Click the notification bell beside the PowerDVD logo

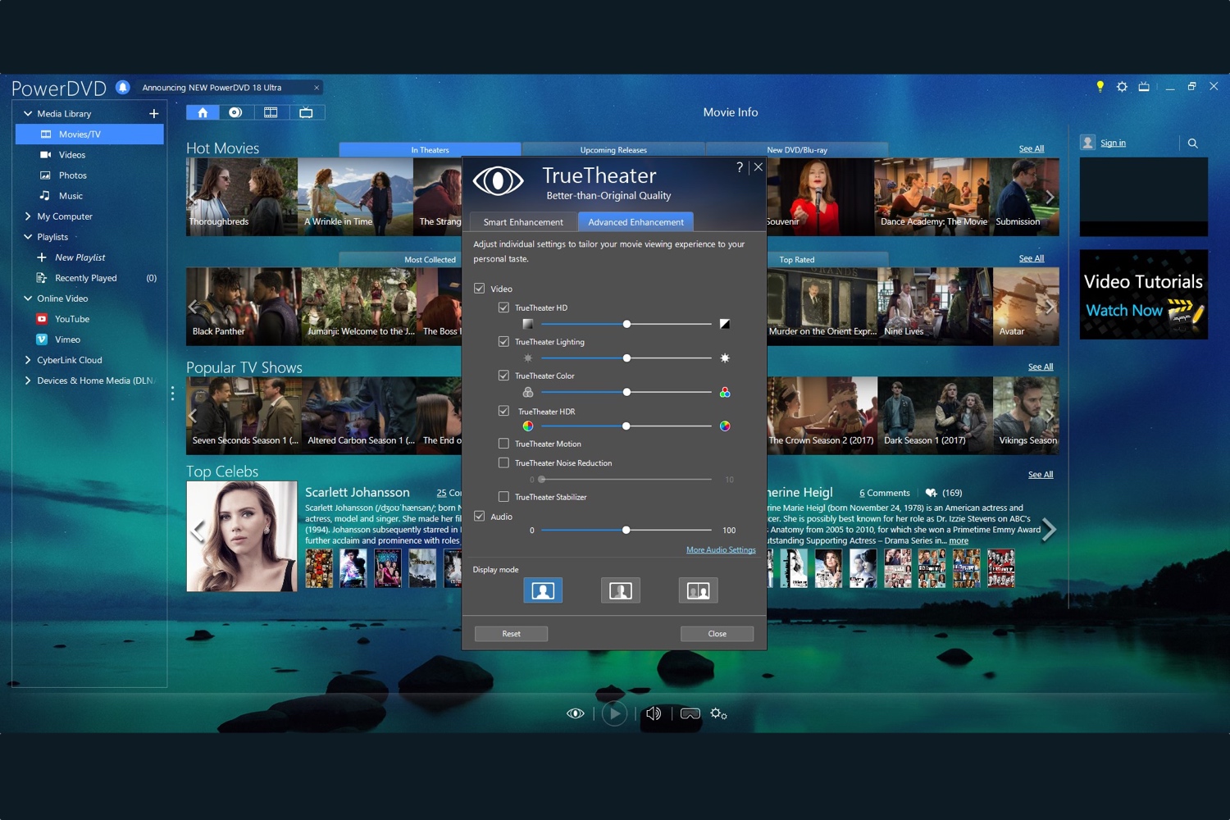[122, 87]
